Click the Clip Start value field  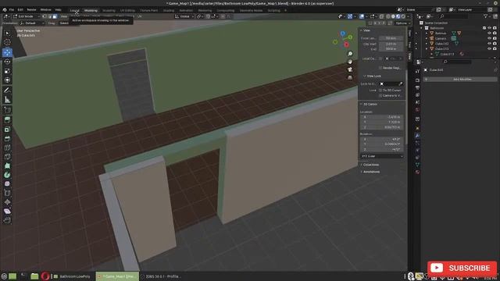click(x=391, y=44)
